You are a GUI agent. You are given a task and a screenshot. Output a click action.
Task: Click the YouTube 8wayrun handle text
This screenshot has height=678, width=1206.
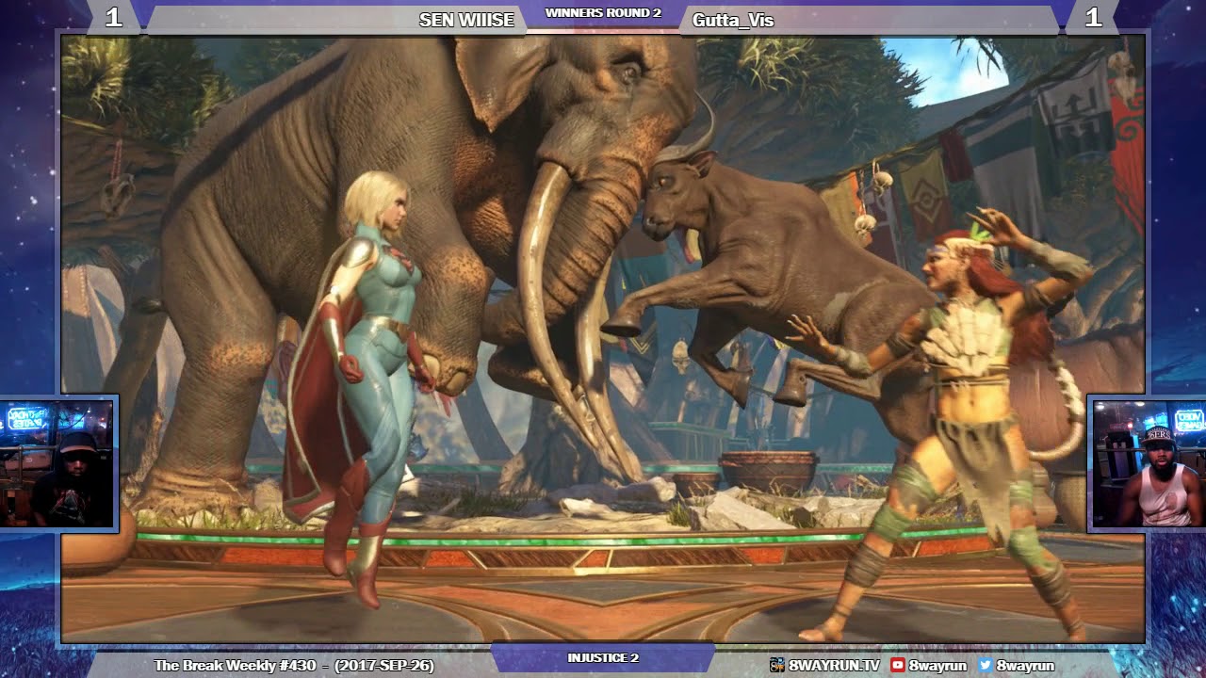[x=938, y=665]
